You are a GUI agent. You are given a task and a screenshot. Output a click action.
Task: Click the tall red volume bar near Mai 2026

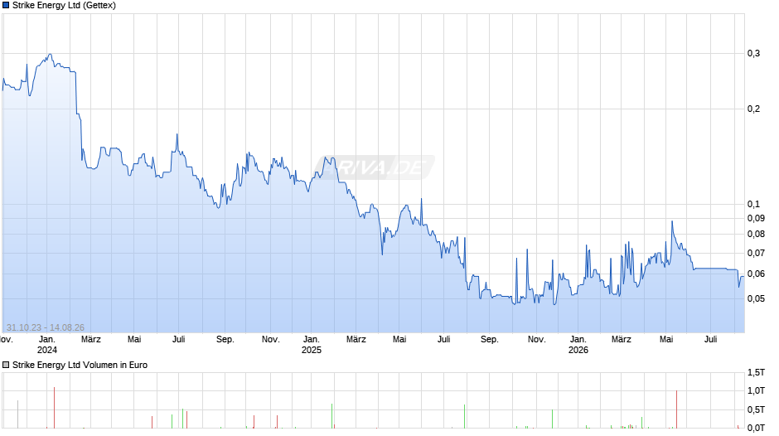pyautogui.click(x=676, y=409)
